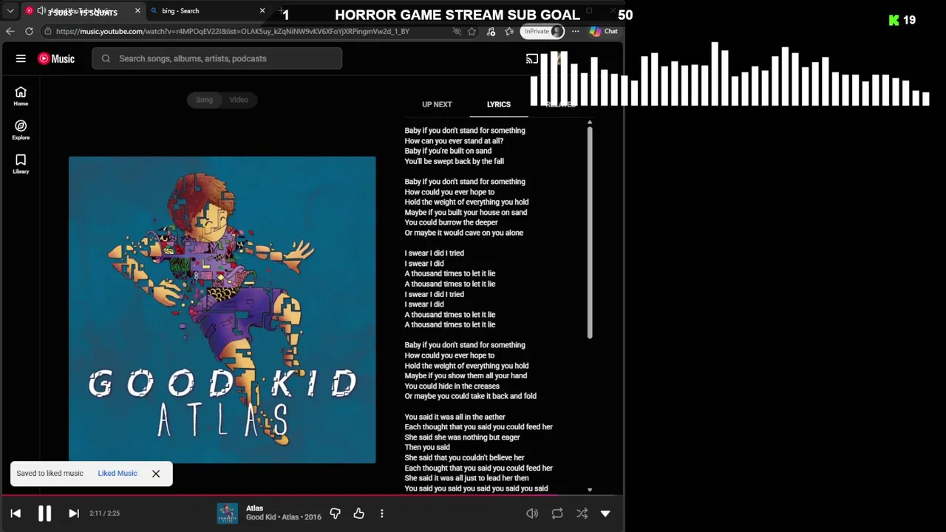The height and width of the screenshot is (532, 946).
Task: Skip to the next track
Action: 73,514
